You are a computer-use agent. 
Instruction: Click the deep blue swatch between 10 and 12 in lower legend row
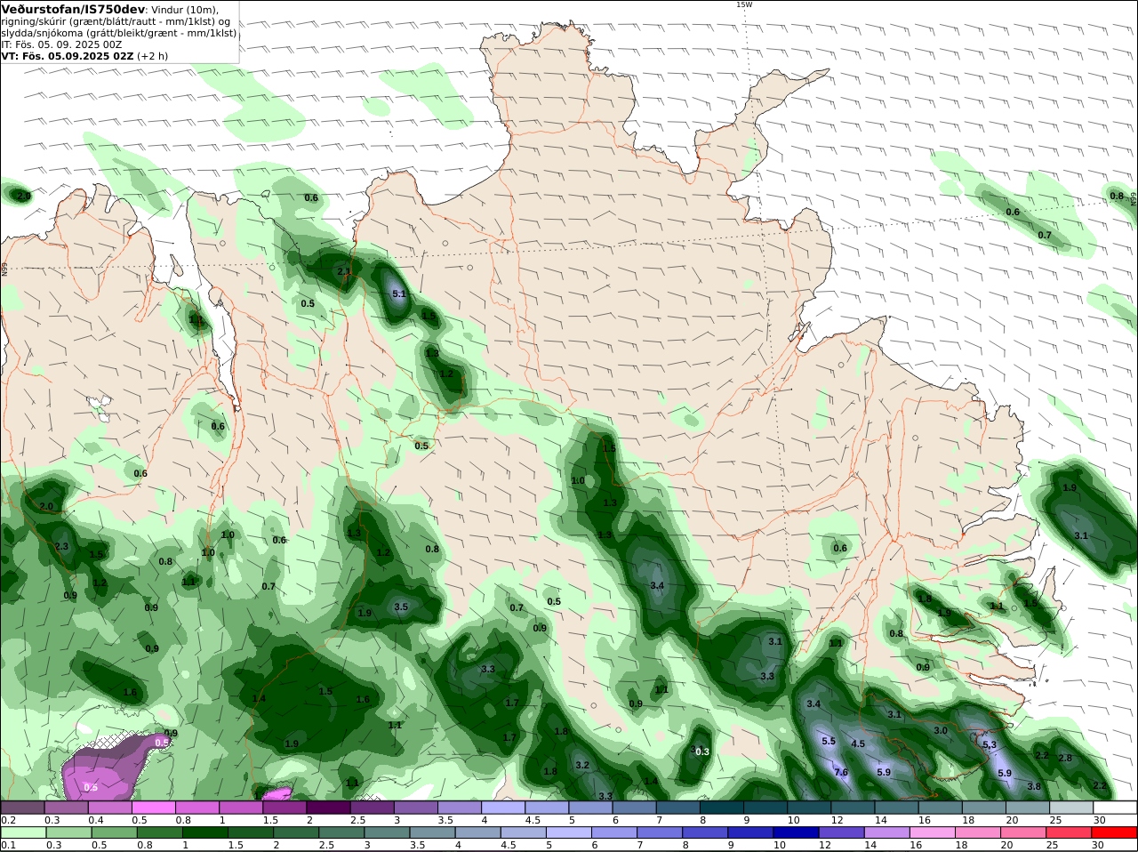tap(797, 832)
